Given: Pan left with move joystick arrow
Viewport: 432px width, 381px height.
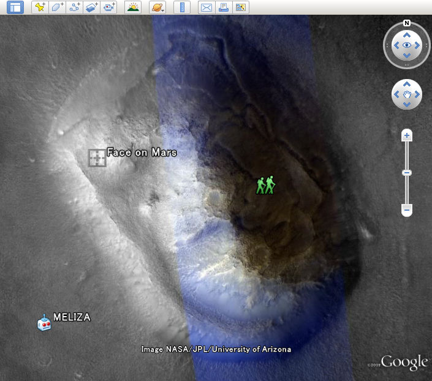Looking at the screenshot, I should coord(396,94).
